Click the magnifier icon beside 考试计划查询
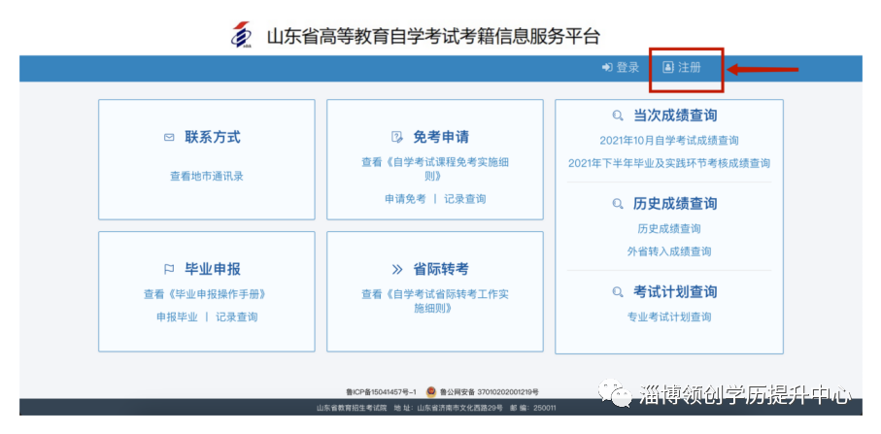The width and height of the screenshot is (881, 434). (x=618, y=292)
